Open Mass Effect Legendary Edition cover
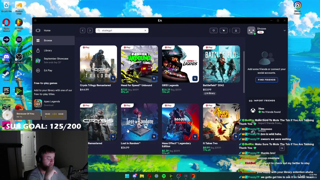This screenshot has width=320, height=180. 180,122
